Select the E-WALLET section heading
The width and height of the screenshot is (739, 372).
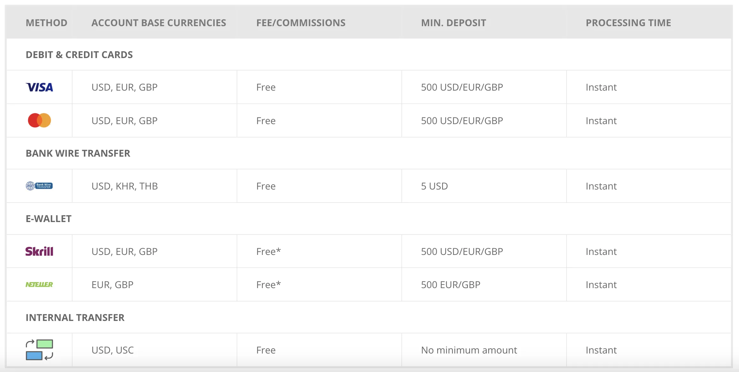[x=49, y=219]
